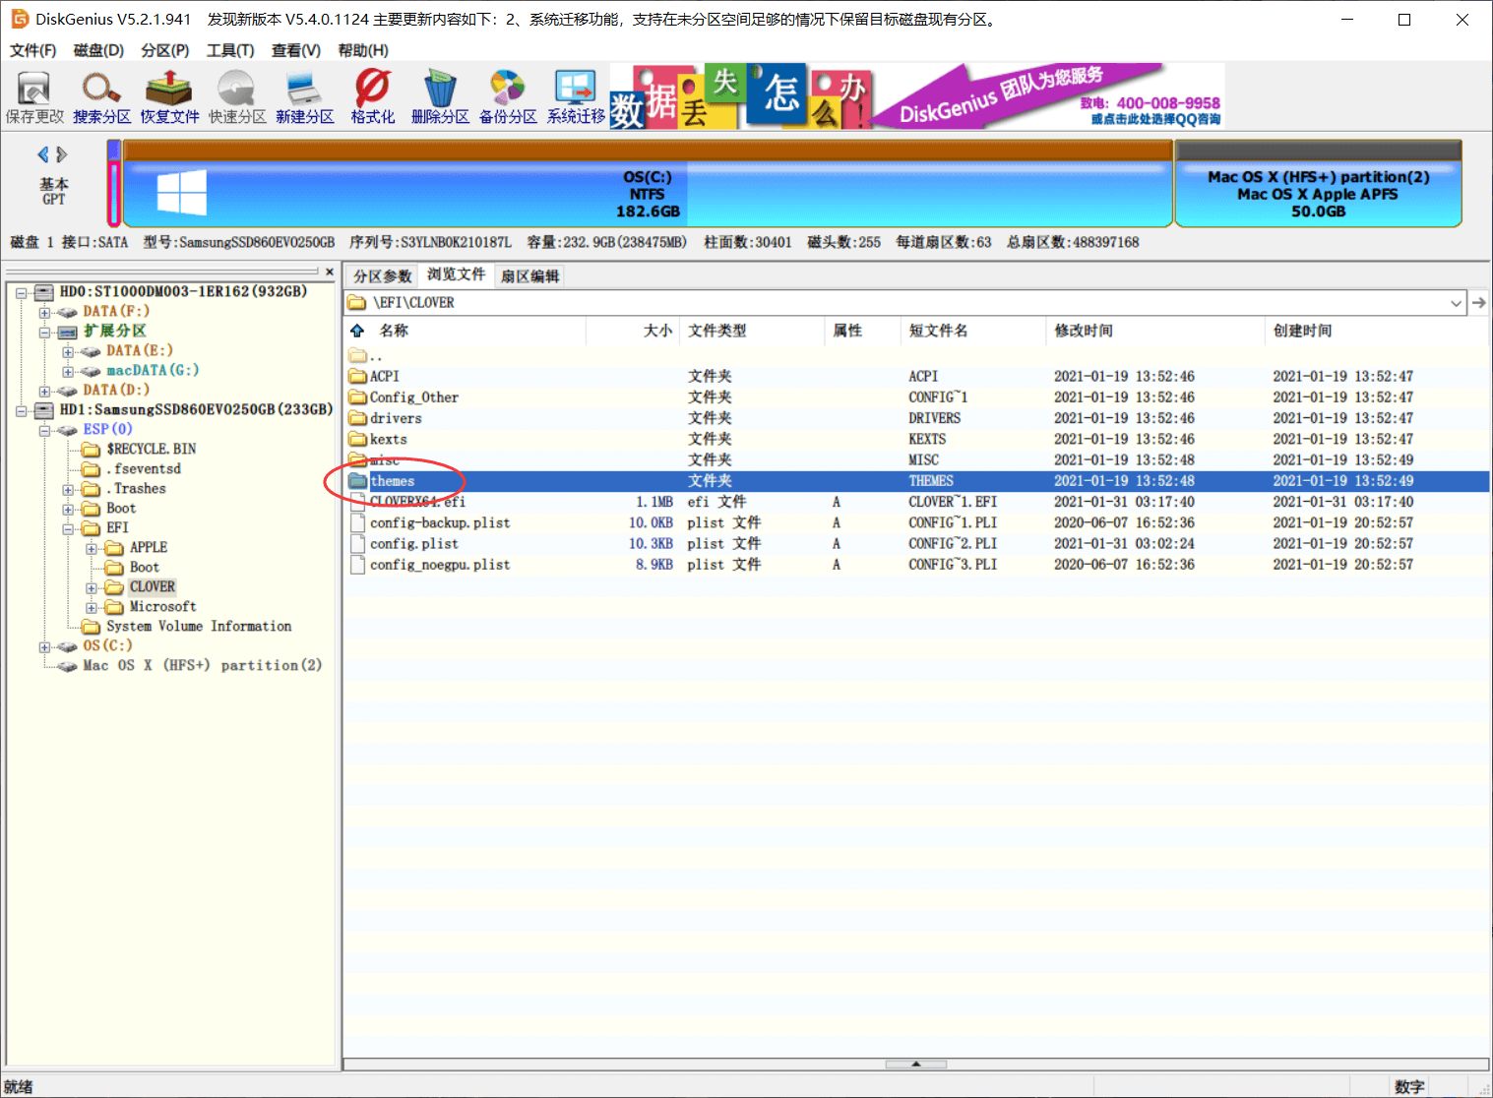Open the 文件(F) menu
This screenshot has height=1098, width=1493.
(x=32, y=50)
